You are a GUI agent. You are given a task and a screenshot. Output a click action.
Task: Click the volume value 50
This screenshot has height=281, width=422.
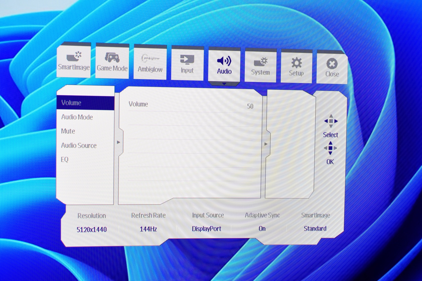(x=250, y=106)
